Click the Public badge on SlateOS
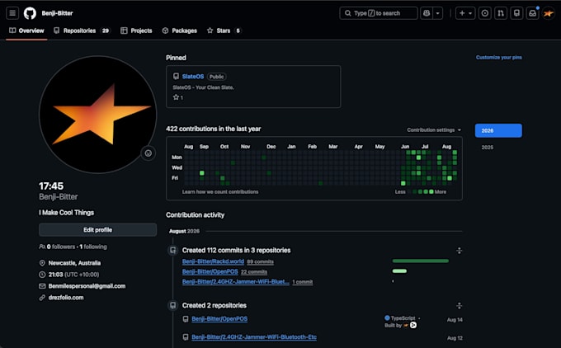 216,77
